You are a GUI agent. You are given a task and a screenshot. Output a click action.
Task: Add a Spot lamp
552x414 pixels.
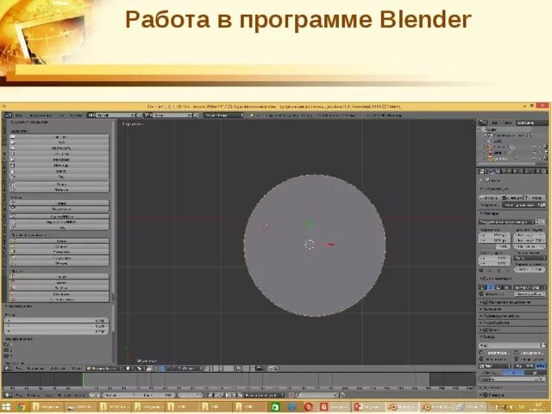[x=60, y=252]
